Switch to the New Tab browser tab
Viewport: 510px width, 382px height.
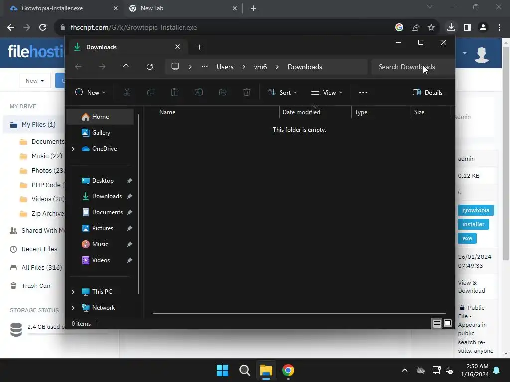(x=183, y=8)
